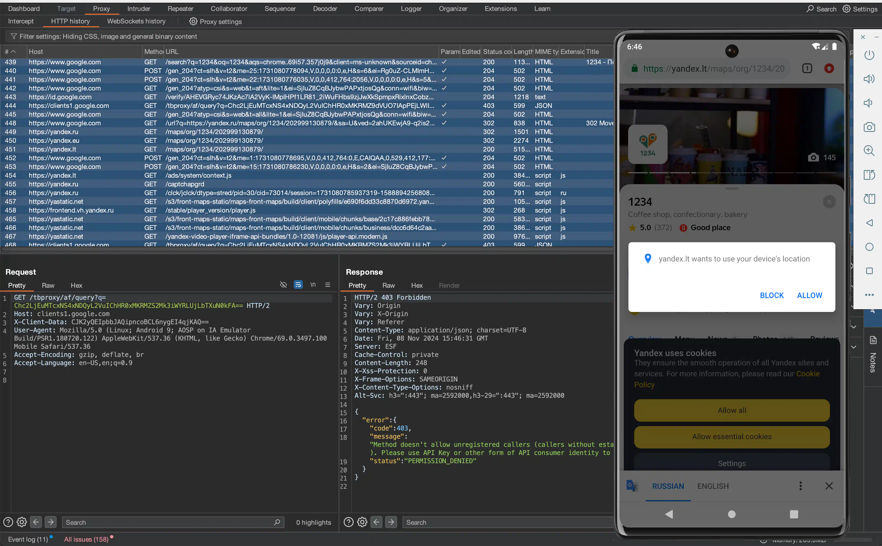Click the emulator sidebar home circle icon

[x=869, y=247]
